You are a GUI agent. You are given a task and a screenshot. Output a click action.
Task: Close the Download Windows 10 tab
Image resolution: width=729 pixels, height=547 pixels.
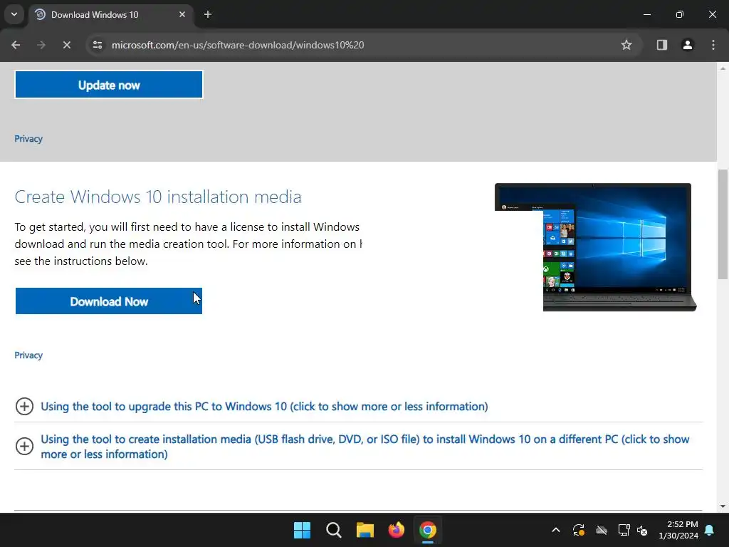(x=182, y=14)
